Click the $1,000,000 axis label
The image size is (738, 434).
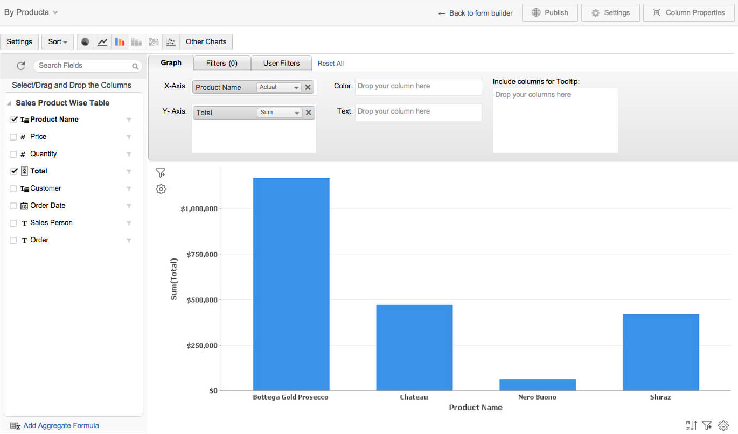(x=199, y=209)
